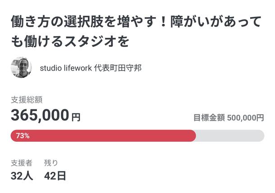Click the red filled part of the progress bar
Screen dimensions: 275x193
[x=113, y=136]
